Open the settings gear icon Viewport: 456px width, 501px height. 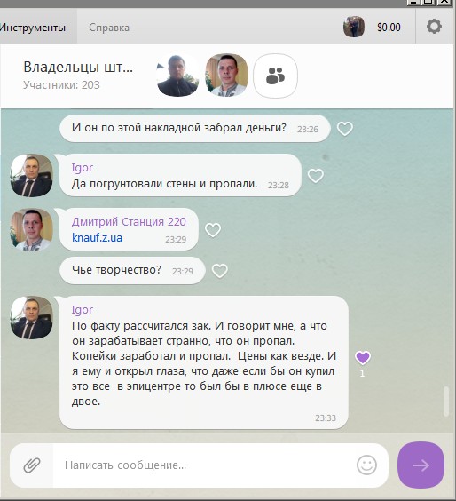pyautogui.click(x=434, y=27)
